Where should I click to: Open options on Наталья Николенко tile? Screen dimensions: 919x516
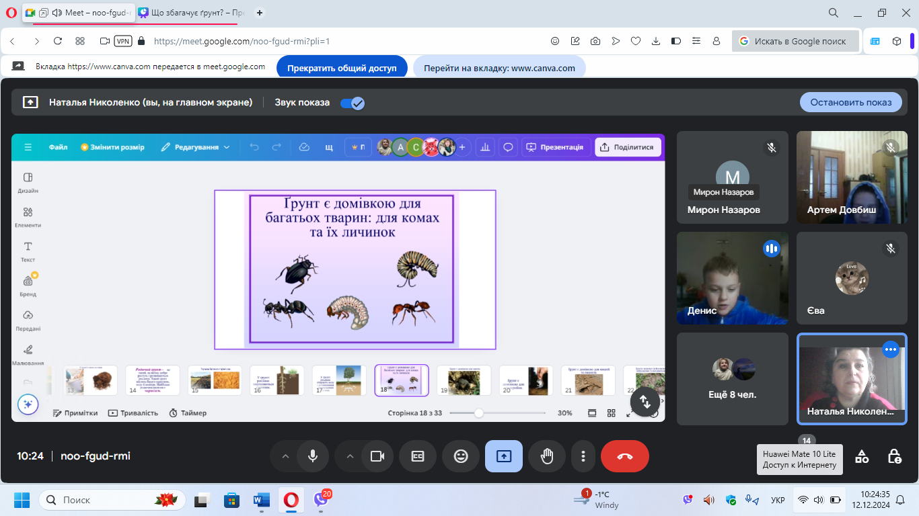(x=891, y=349)
